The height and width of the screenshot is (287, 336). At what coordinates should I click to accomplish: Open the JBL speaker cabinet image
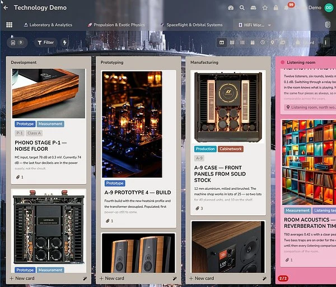(x=228, y=247)
